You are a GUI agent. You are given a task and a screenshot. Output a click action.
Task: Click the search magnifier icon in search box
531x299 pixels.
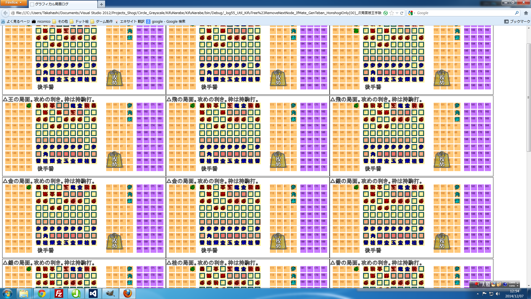point(517,13)
